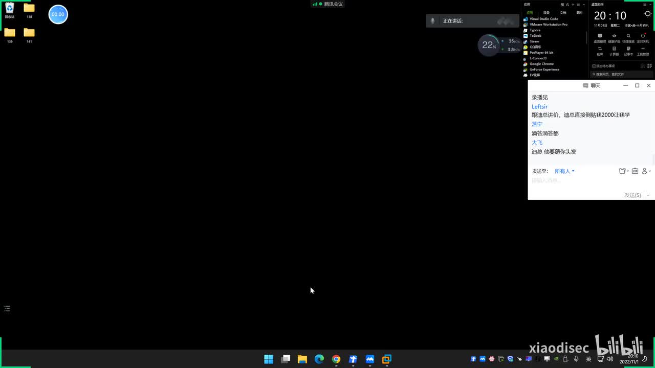Screen dimensions: 655x368
Task: Select the folder named 141 on desktop
Action: (x=29, y=35)
